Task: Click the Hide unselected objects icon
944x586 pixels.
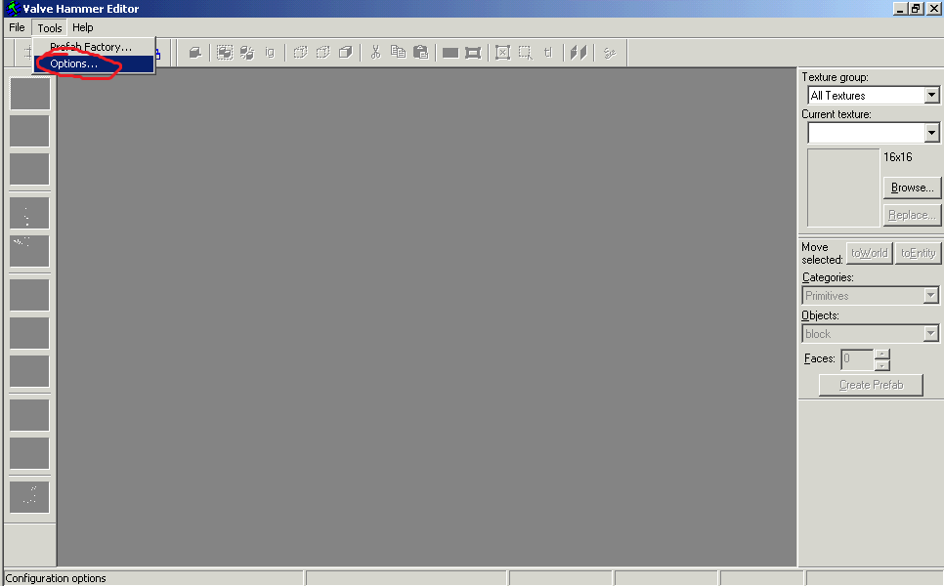Action: pyautogui.click(x=322, y=53)
